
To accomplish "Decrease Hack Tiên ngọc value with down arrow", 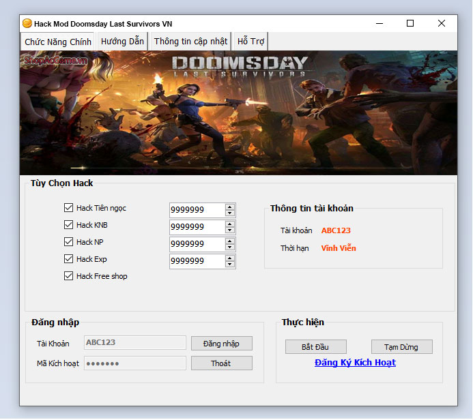I will pyautogui.click(x=230, y=213).
